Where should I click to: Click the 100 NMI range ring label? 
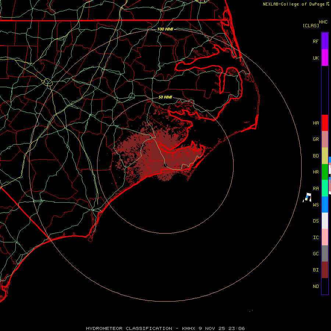(x=165, y=29)
